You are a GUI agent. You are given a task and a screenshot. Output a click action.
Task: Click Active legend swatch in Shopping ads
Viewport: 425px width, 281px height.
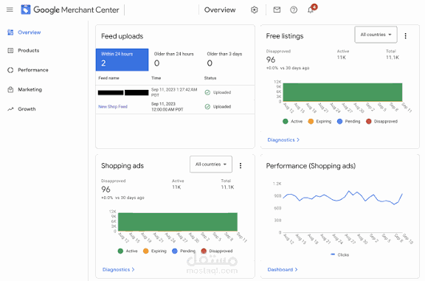click(x=120, y=251)
